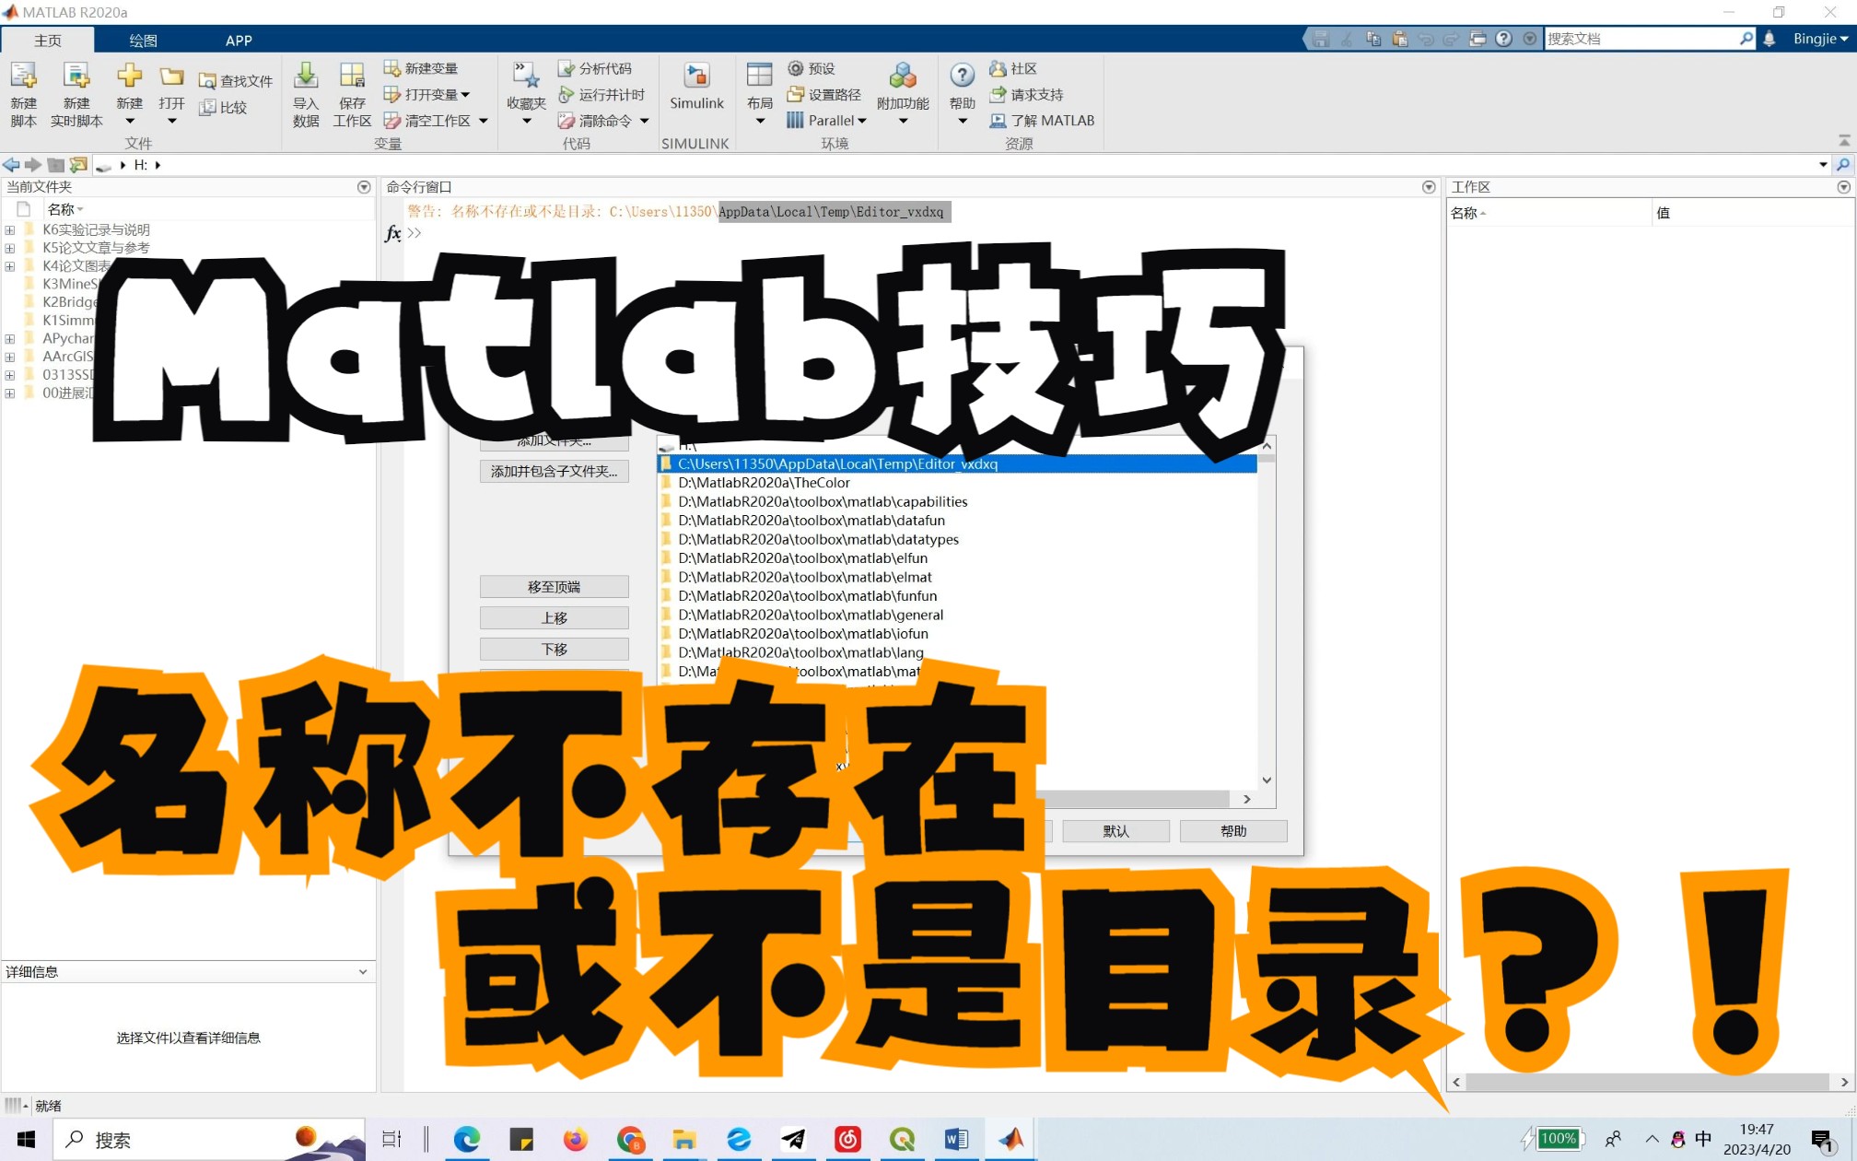The image size is (1857, 1161).
Task: Open Microsoft Edge from the taskbar
Action: click(x=467, y=1140)
